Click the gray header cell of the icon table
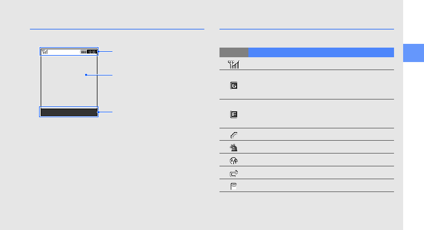The height and width of the screenshot is (230, 424). (234, 52)
